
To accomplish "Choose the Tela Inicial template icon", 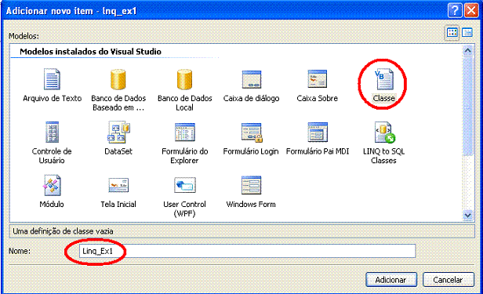I will (x=118, y=185).
